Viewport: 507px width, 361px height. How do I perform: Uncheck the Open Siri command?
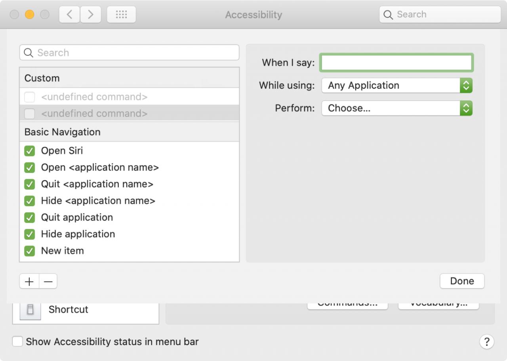click(x=29, y=151)
